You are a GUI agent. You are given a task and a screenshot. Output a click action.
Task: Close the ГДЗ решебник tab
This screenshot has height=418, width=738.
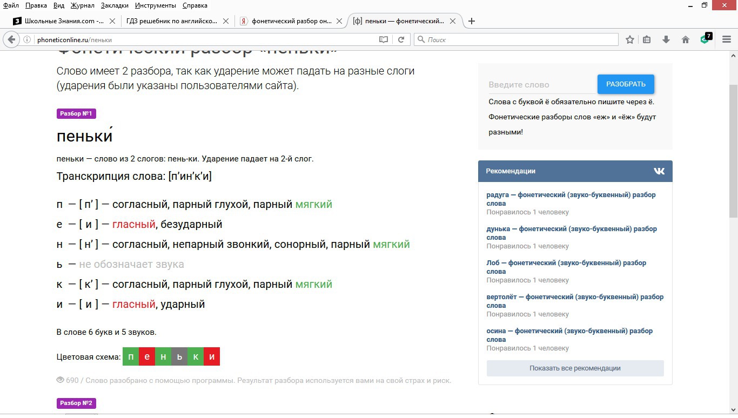click(x=226, y=21)
